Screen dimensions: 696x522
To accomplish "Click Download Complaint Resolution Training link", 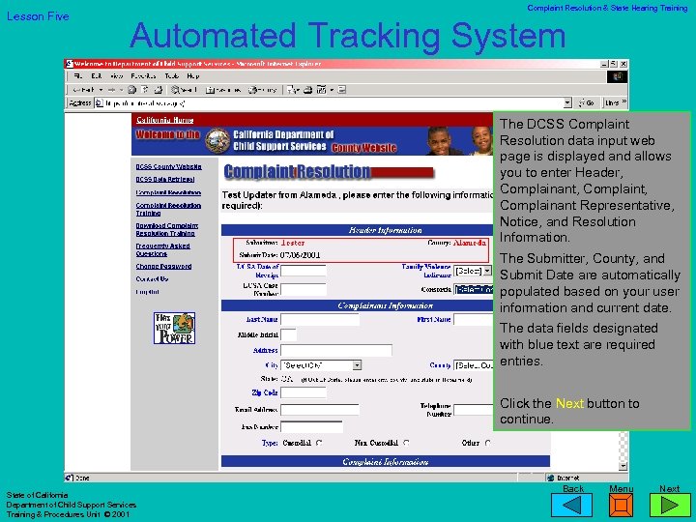I will (167, 229).
